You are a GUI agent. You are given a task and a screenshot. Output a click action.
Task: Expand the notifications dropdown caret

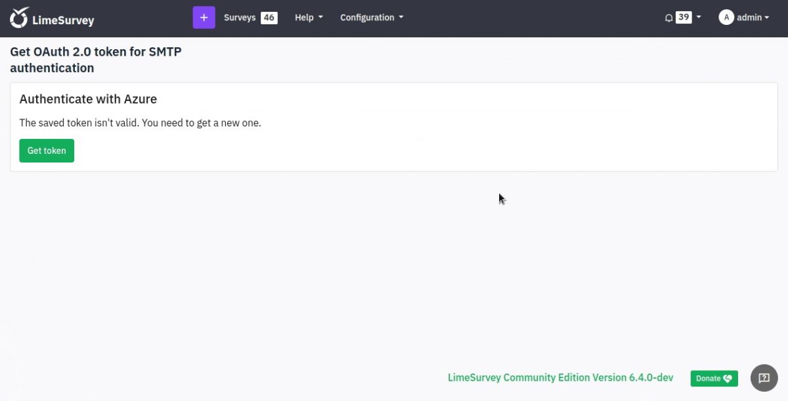[697, 17]
